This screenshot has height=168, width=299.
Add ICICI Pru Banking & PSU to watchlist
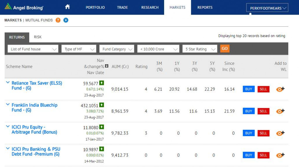280,155
